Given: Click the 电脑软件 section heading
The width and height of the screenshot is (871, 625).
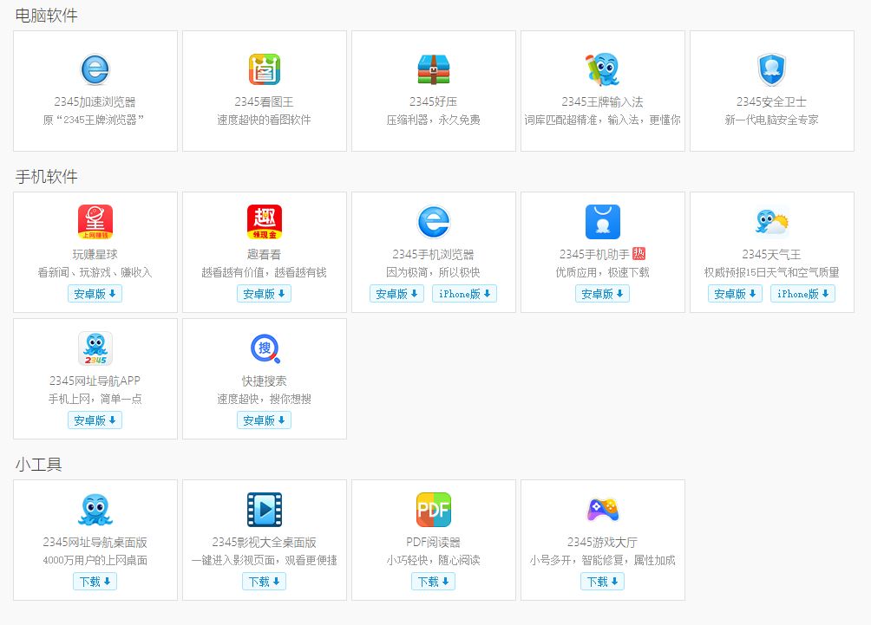Looking at the screenshot, I should (46, 16).
